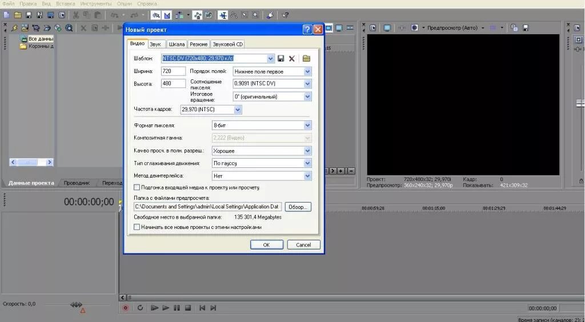Toggle Lock Envelopes to Events icon
585x322 pixels.
[x=198, y=15]
